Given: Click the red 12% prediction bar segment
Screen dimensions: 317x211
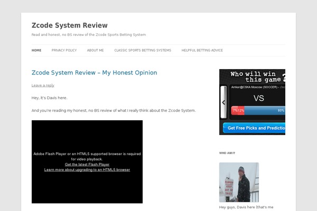Looking at the screenshot, I should click(x=241, y=111).
